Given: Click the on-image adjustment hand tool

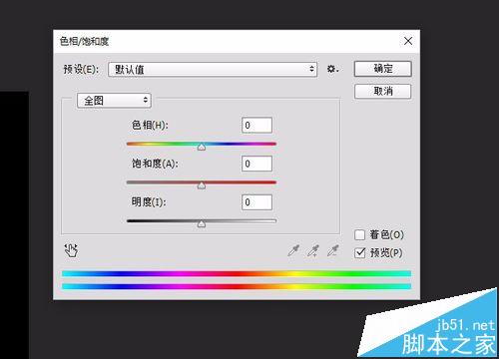Looking at the screenshot, I should (x=71, y=250).
